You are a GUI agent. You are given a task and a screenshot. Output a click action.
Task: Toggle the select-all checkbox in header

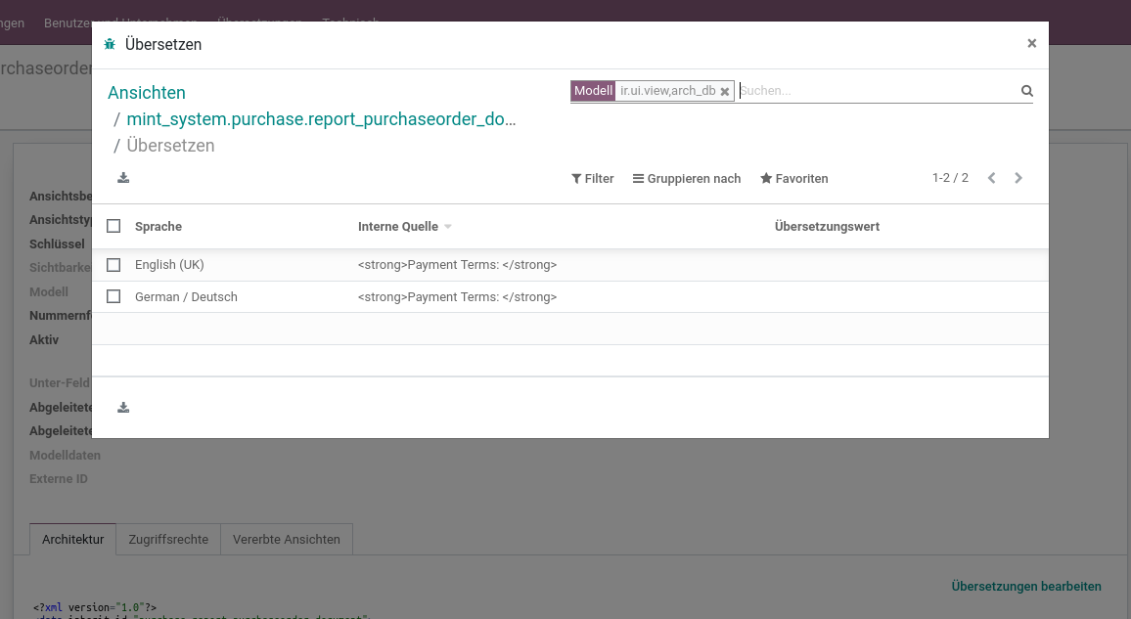point(113,226)
